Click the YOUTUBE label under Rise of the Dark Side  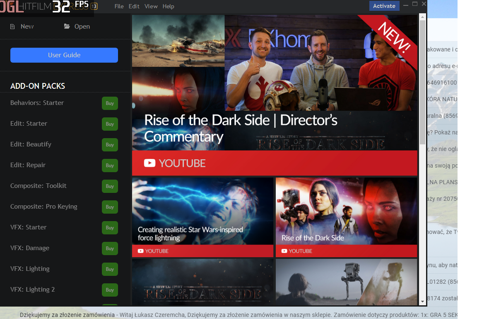point(300,251)
